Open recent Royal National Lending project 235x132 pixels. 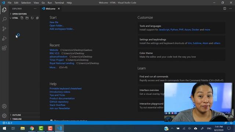(62, 63)
